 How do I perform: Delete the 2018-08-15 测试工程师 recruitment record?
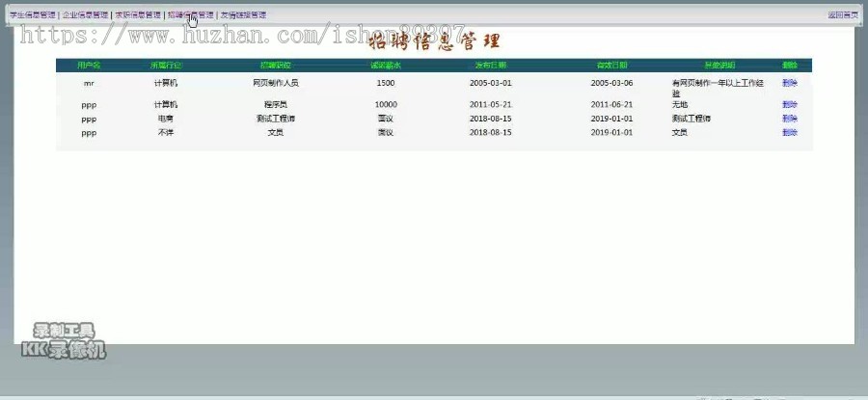click(x=789, y=119)
